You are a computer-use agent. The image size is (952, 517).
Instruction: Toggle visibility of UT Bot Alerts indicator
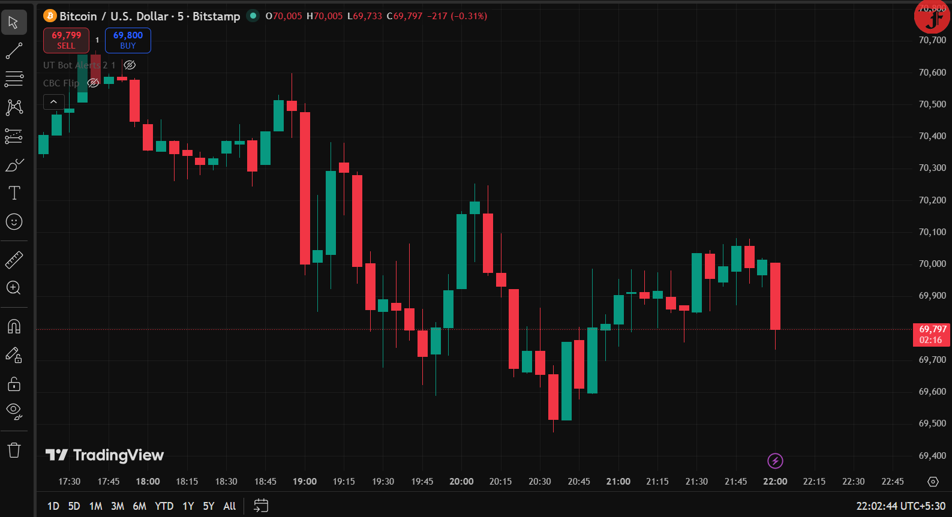point(130,65)
